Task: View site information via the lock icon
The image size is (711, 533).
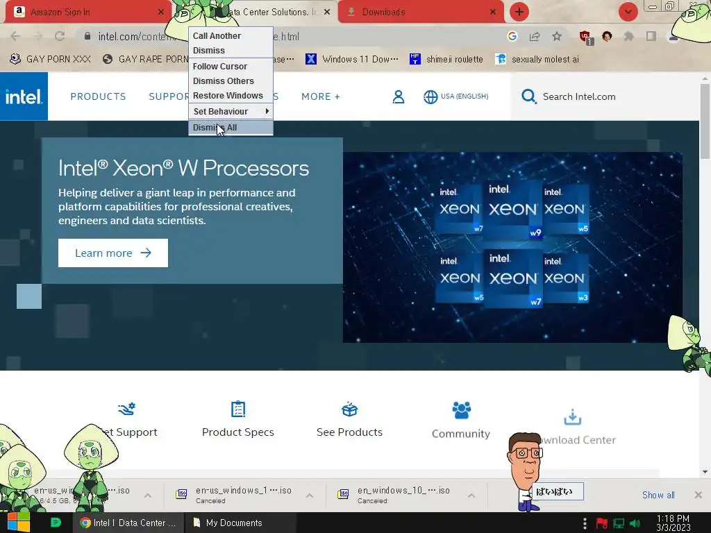Action: pyautogui.click(x=87, y=36)
